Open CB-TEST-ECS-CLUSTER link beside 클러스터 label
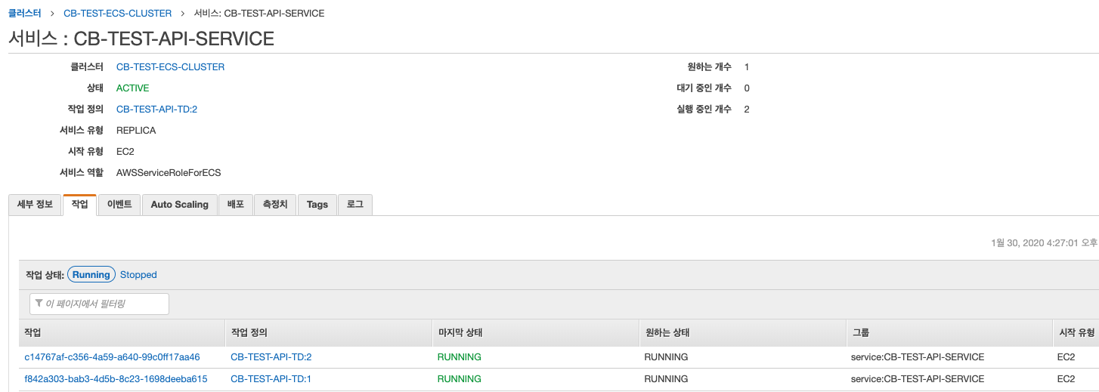This screenshot has width=1099, height=392. click(x=170, y=67)
